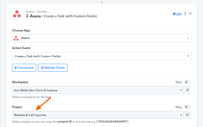Open the Workspace dropdown
The image size is (203, 127).
click(98, 90)
